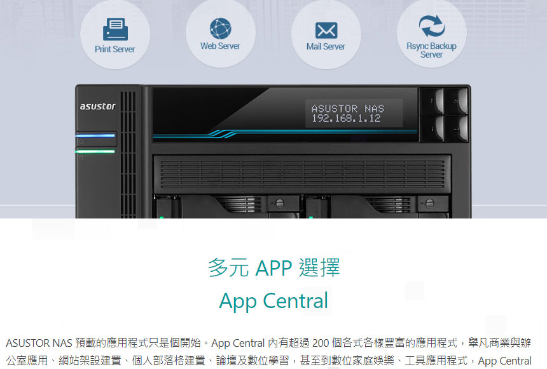Click the Rsync Backup Server label
The height and width of the screenshot is (369, 547).
[x=431, y=50]
